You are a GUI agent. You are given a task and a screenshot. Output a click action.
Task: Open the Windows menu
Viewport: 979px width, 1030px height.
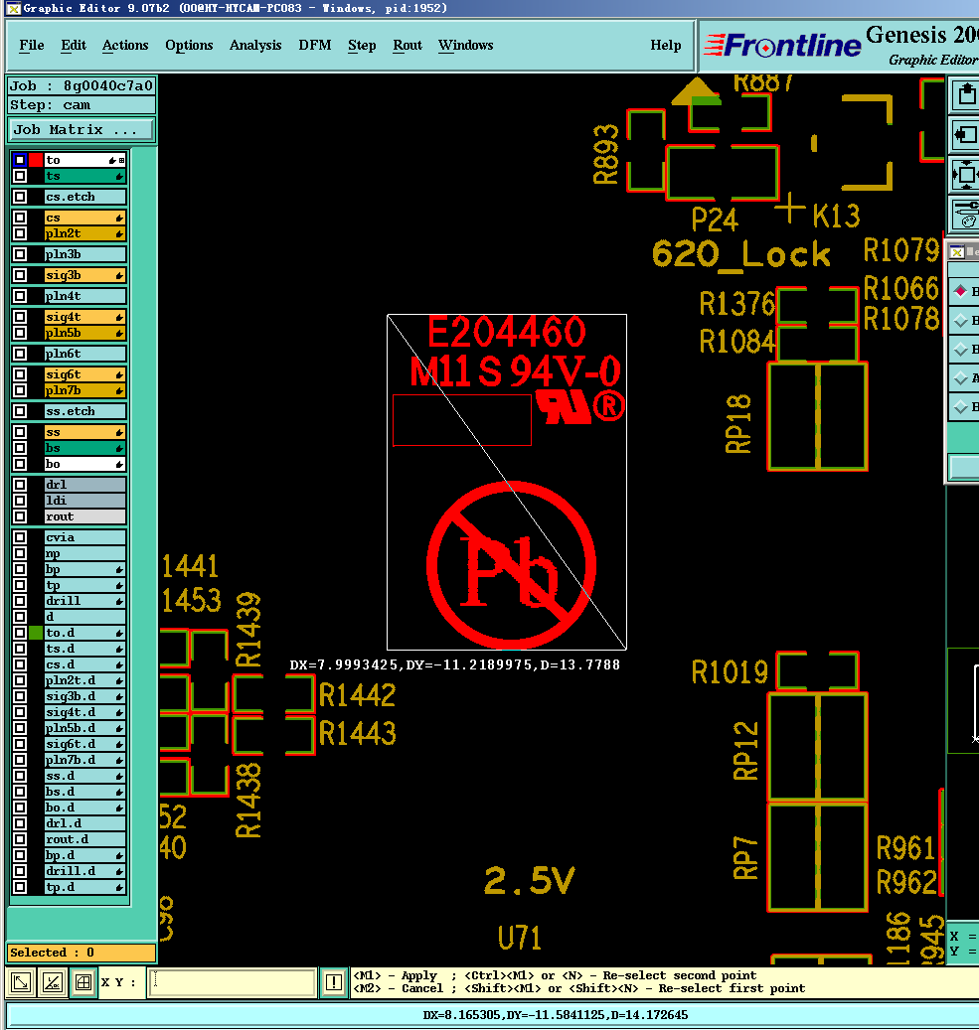(465, 46)
